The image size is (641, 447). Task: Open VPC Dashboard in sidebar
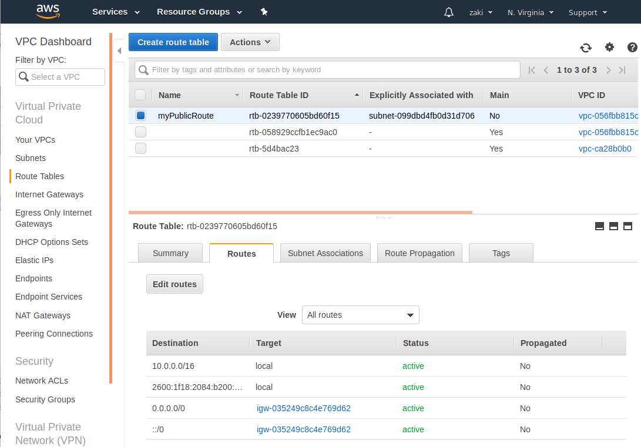point(53,41)
